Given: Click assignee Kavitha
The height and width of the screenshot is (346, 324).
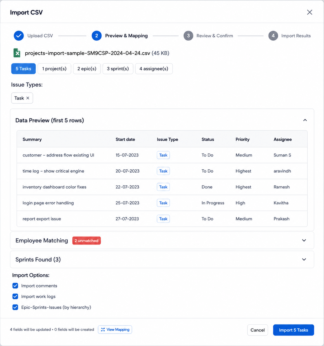Looking at the screenshot, I should coord(281,203).
